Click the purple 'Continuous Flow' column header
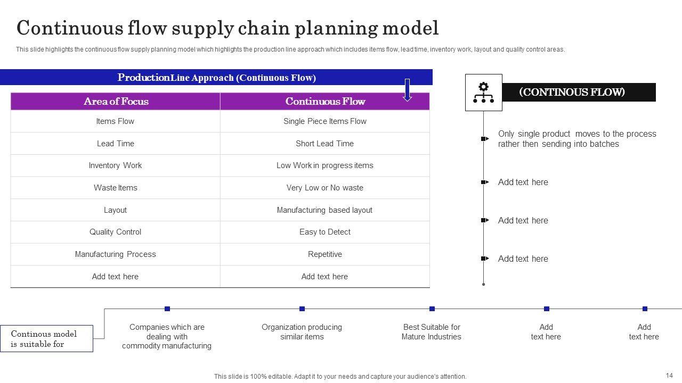This screenshot has width=682, height=383. [x=325, y=101]
